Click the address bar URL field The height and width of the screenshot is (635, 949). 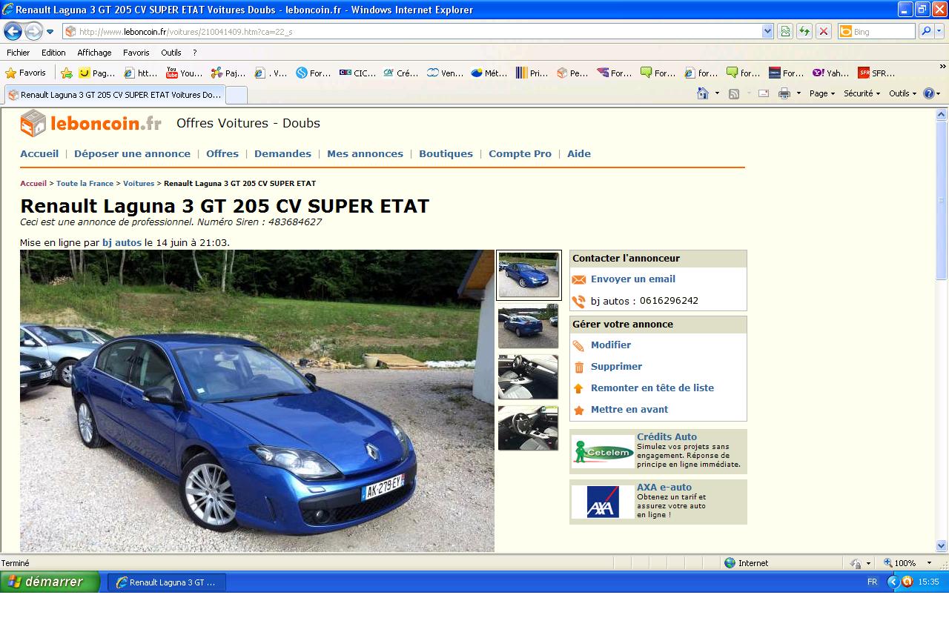[x=412, y=32]
